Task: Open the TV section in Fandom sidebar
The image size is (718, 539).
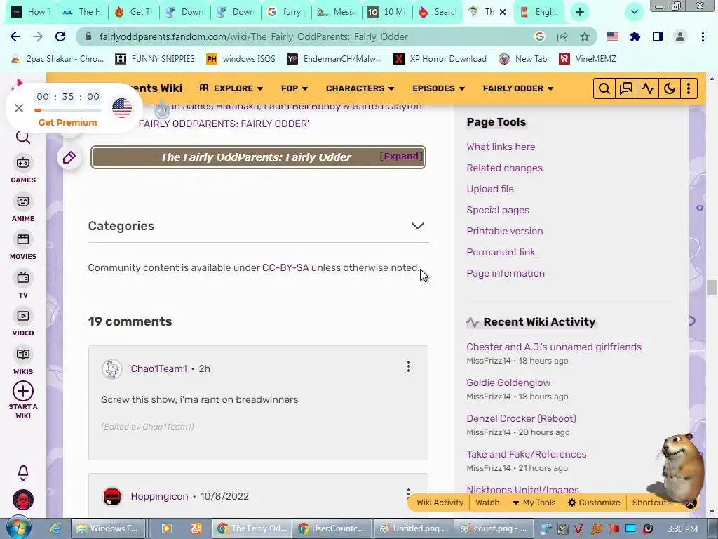Action: [23, 285]
